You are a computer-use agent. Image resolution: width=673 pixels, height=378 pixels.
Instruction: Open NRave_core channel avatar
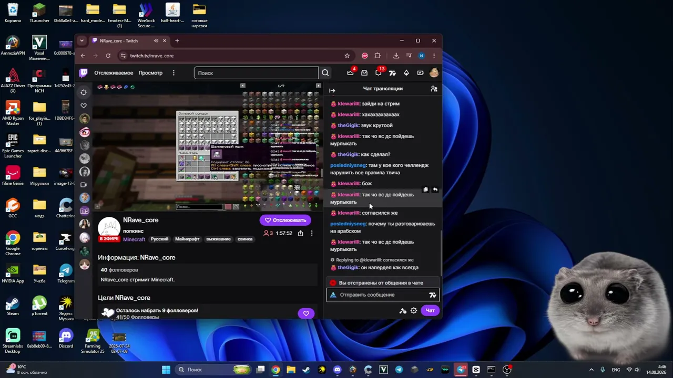109,228
